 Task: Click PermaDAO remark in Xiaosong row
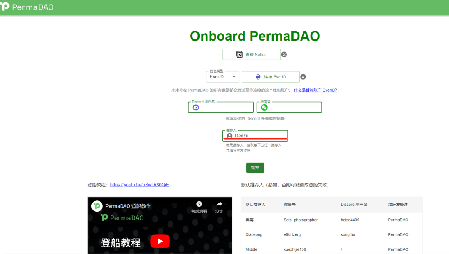[398, 234]
